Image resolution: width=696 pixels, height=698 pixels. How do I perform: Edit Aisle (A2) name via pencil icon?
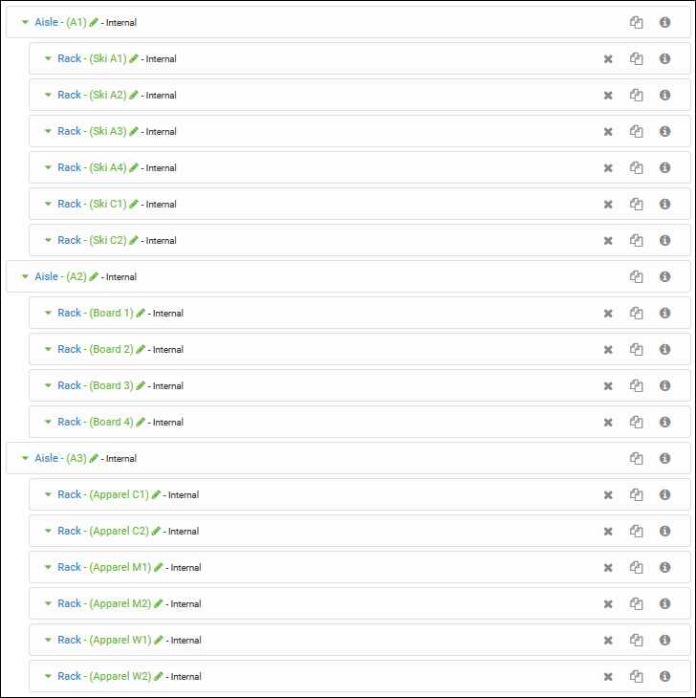94,276
